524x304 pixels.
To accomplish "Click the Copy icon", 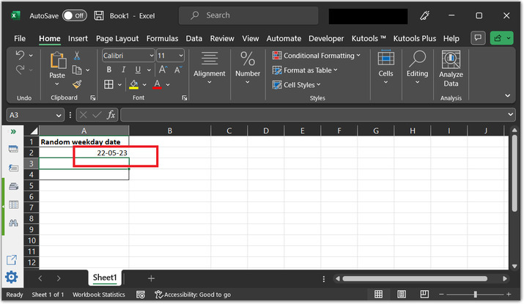I will point(77,70).
